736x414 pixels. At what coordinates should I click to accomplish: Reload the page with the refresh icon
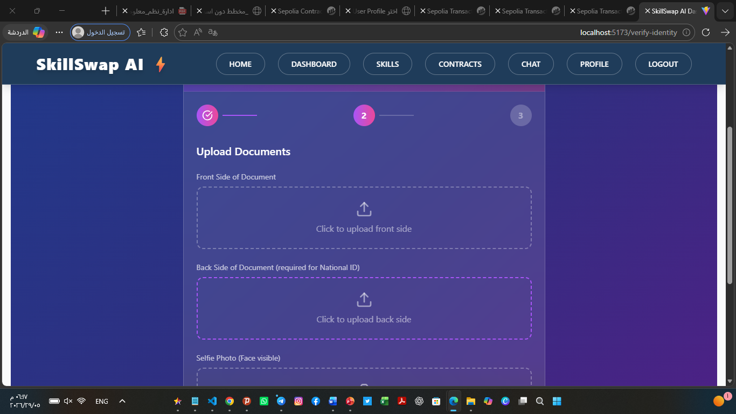coord(706,32)
